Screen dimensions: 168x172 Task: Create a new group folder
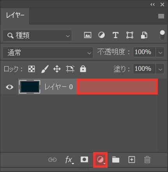[116, 160]
